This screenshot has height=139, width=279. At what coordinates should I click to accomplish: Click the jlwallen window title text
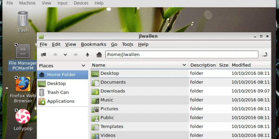coord(148,36)
